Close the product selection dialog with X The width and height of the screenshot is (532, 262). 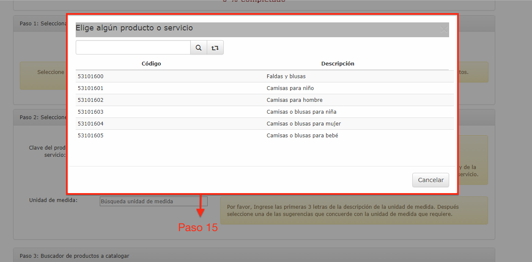coord(444,30)
